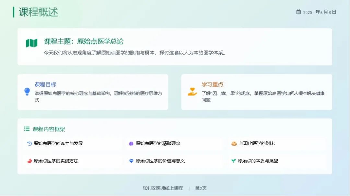This screenshot has height=196, width=350.
Task: Click the blue gem icon beside 价值与意义
Action: [131, 161]
